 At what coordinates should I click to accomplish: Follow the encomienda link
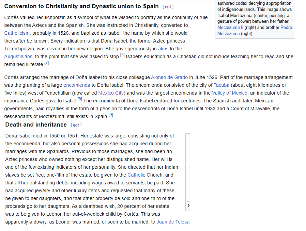(x=77, y=85)
